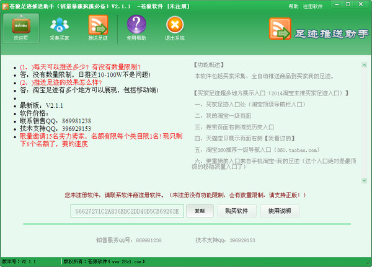This screenshot has height=267, width=372.
Task: Click the line 本软件包括买家采集
Action: [x=264, y=76]
